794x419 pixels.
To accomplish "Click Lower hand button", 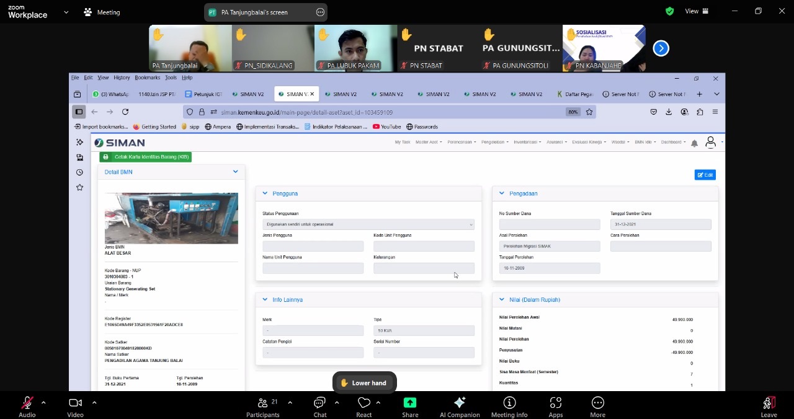I will coord(364,383).
